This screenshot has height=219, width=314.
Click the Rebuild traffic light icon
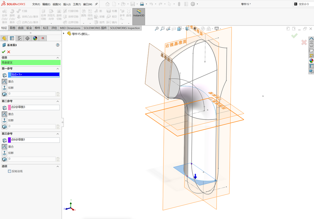(x=179, y=4)
